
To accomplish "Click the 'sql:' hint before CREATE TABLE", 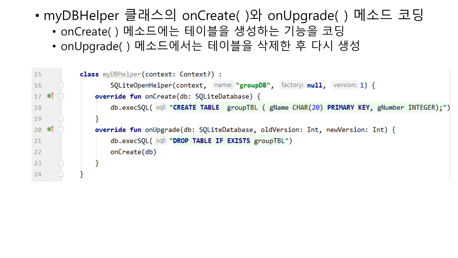I will (x=162, y=107).
